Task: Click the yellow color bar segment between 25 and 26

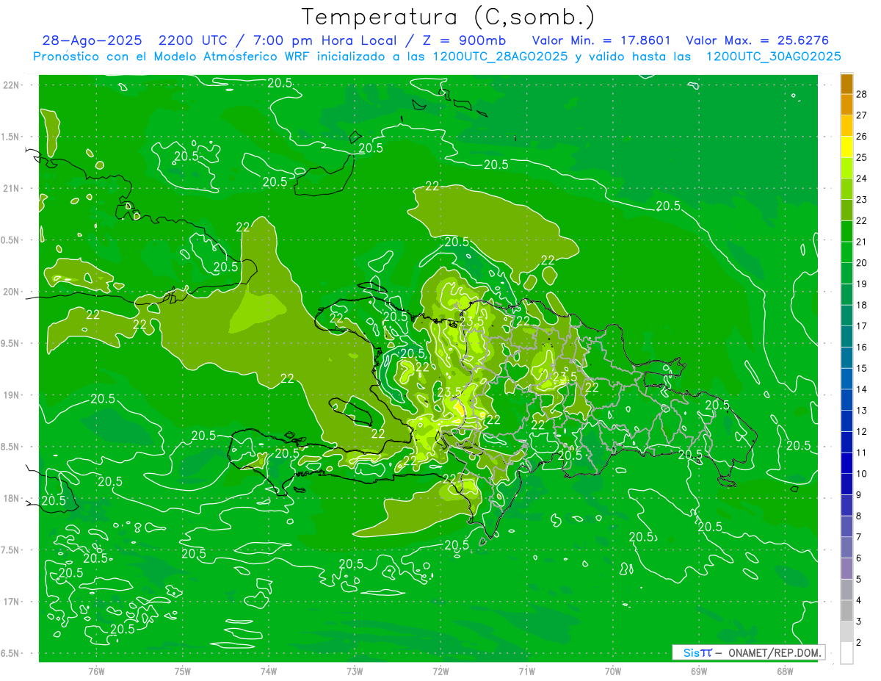Action: click(x=846, y=146)
